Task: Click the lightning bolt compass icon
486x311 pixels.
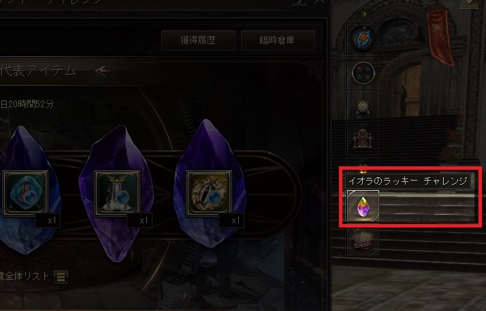Action: pos(363,39)
